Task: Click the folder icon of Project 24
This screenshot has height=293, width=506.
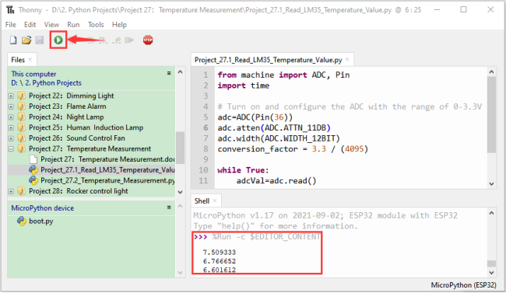Action: [22, 117]
